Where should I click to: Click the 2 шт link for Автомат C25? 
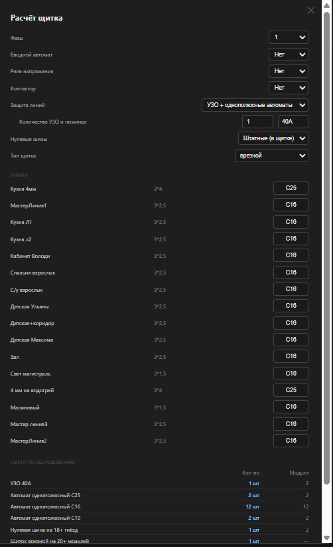253,495
